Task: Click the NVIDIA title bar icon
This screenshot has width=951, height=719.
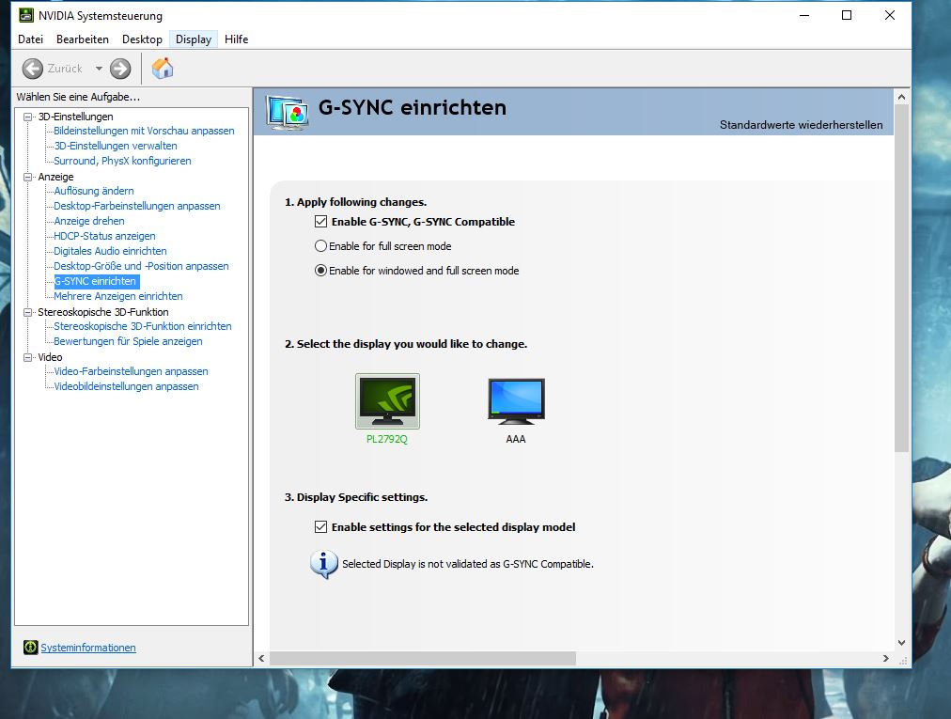Action: coord(26,14)
